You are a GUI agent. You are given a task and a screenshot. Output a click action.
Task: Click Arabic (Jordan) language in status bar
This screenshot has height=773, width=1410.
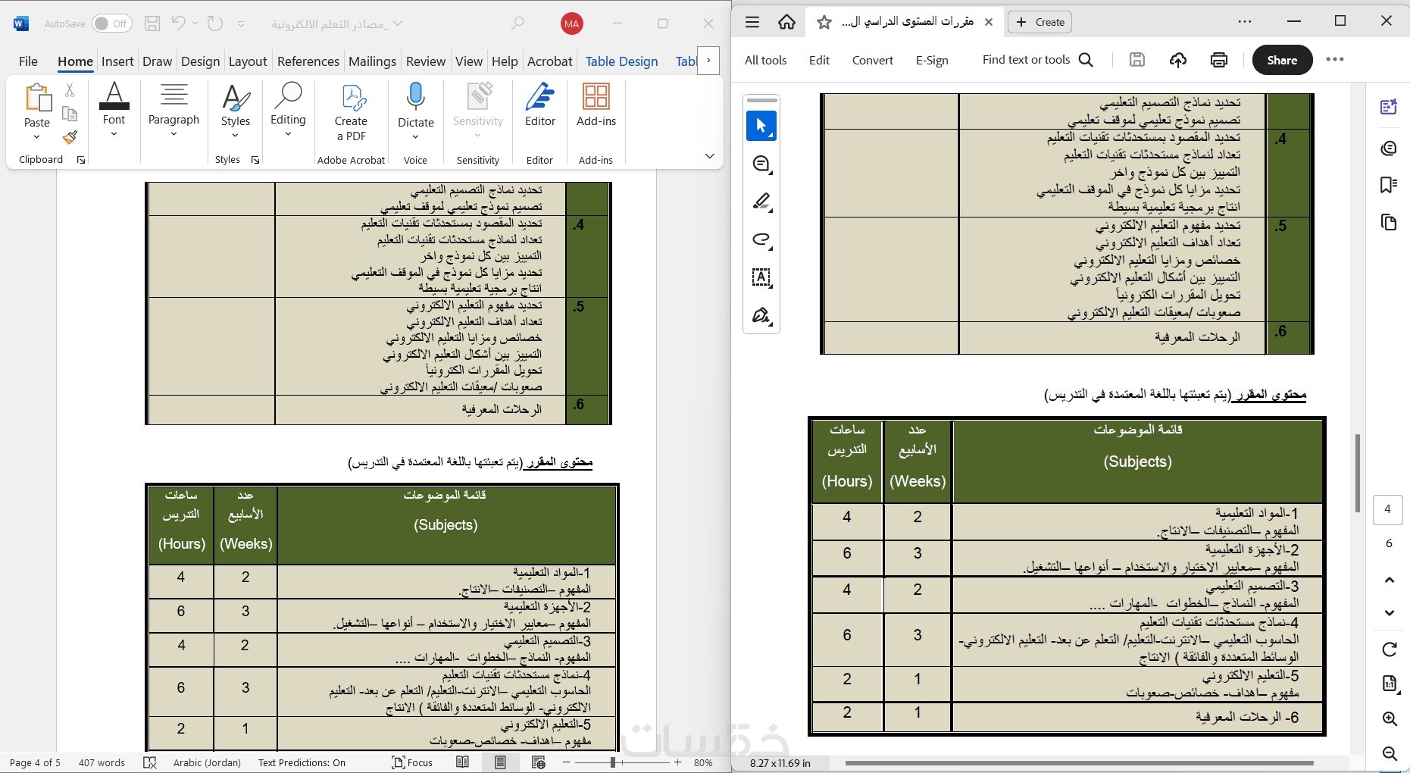pos(207,762)
